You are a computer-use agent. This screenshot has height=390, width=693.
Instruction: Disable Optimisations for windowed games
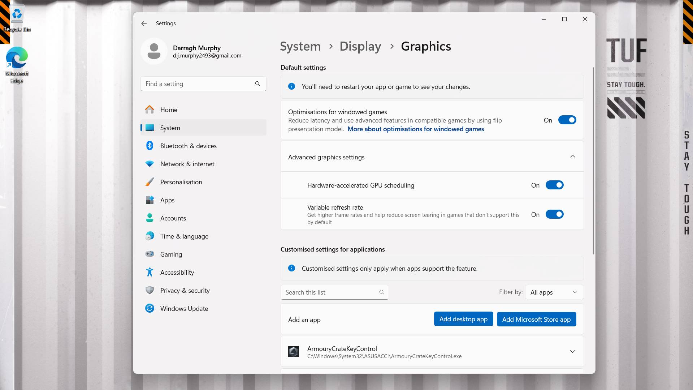coord(567,120)
